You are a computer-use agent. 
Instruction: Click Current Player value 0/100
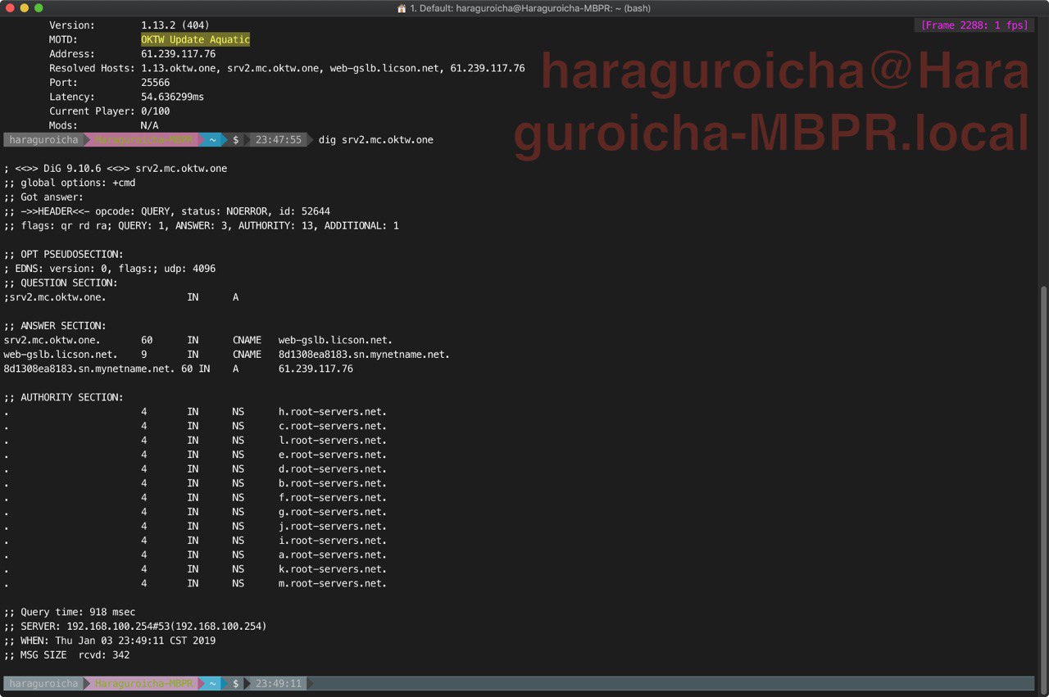pyautogui.click(x=156, y=111)
